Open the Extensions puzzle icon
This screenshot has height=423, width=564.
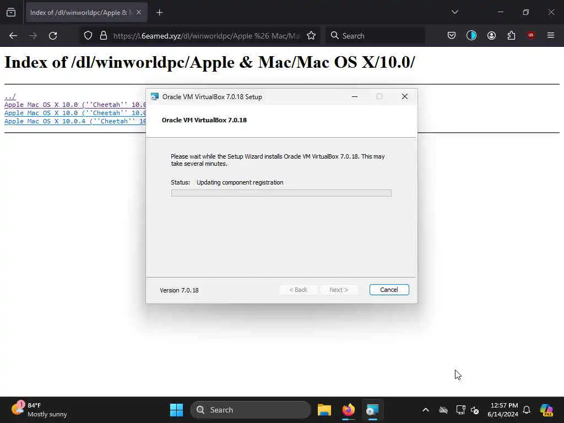[x=511, y=35]
